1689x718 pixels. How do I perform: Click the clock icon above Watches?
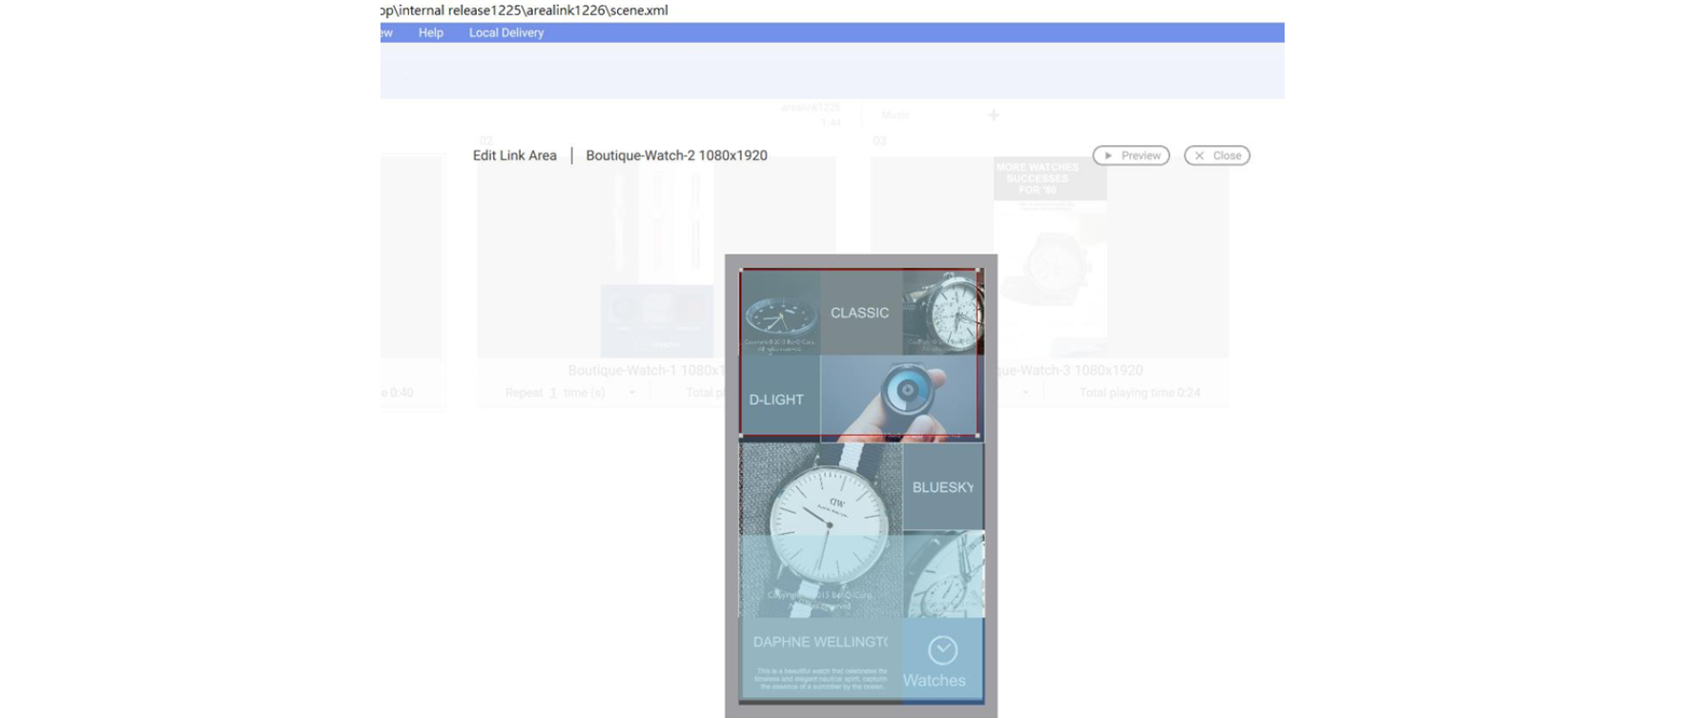coord(942,650)
